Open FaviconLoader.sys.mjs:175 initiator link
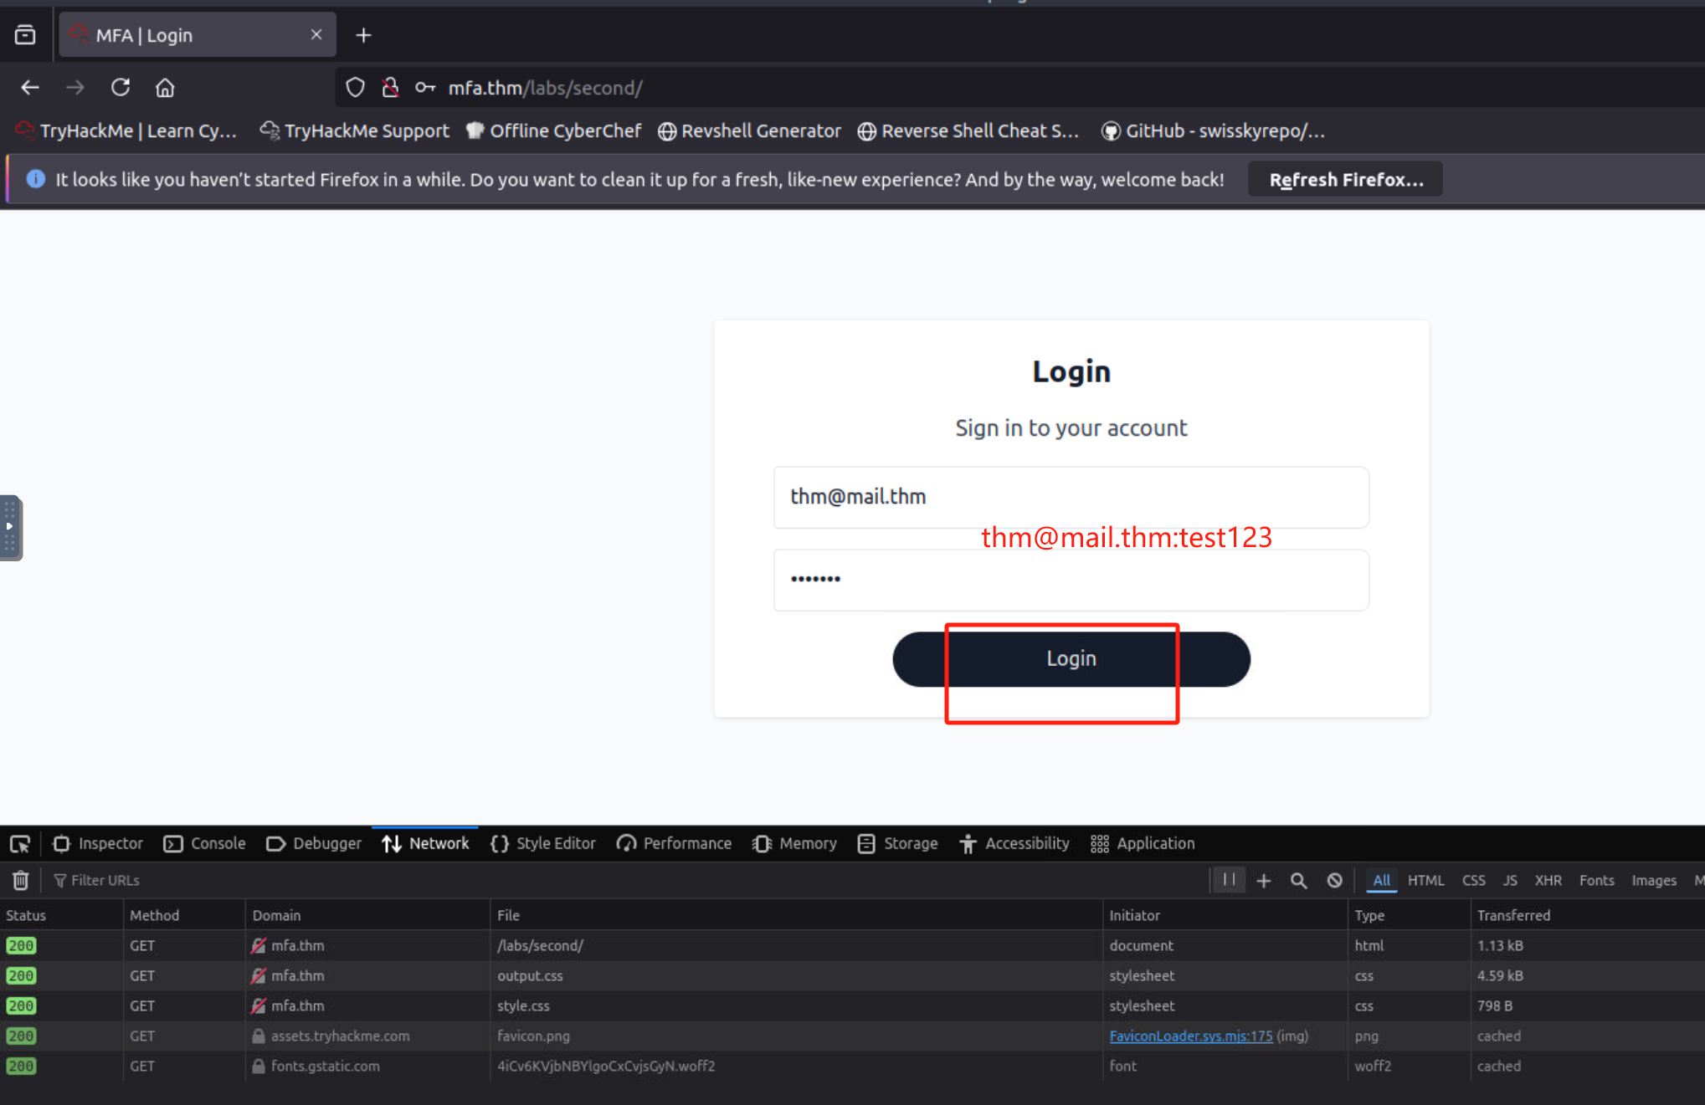 (1190, 1036)
